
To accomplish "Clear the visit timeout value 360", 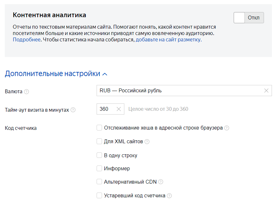I will pyautogui.click(x=119, y=109).
